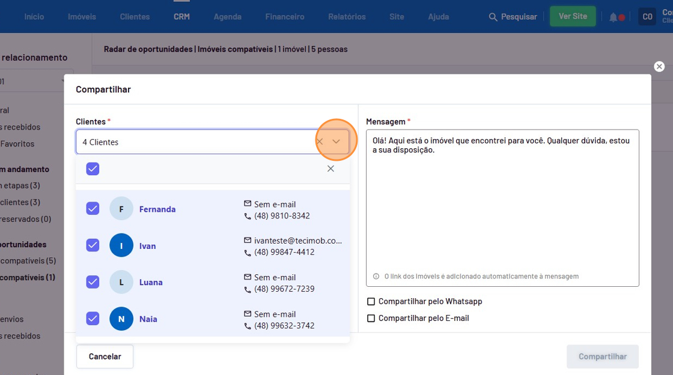Click the green Ver Site button
Image resolution: width=673 pixels, height=375 pixels.
(573, 16)
